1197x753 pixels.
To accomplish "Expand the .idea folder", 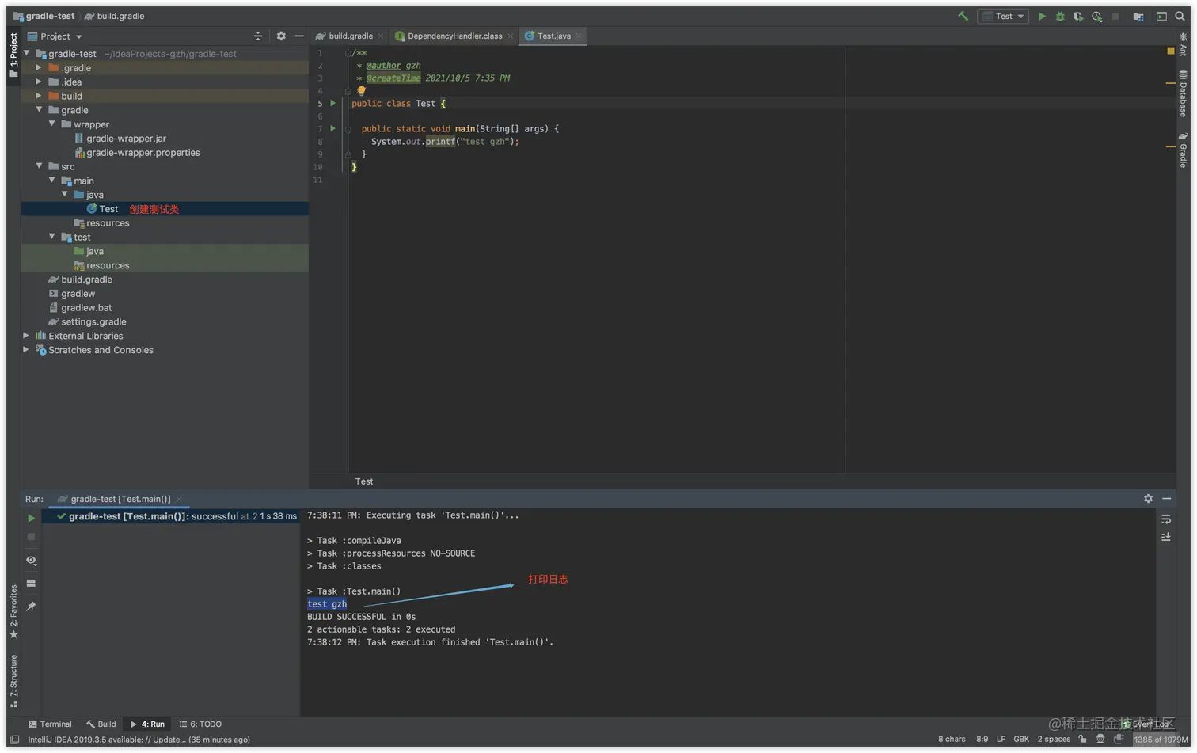I will [x=39, y=82].
